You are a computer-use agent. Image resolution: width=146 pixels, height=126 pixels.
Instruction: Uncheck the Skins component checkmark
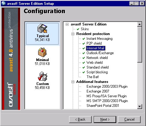(x=78, y=29)
